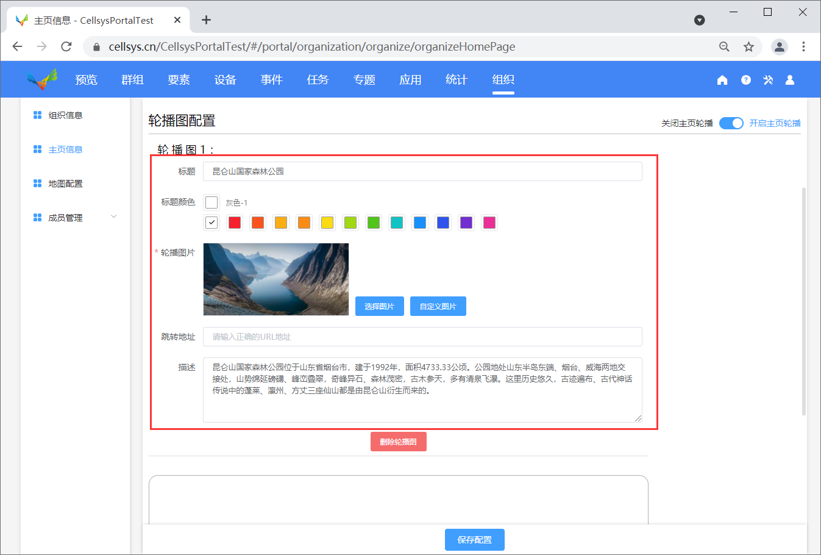
Task: Open the tools wrench icon in header
Action: [x=768, y=80]
